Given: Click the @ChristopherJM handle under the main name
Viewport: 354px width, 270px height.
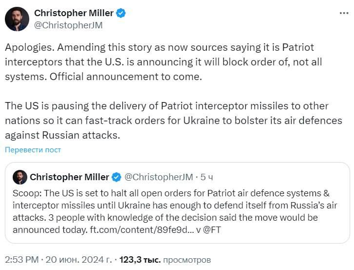Looking at the screenshot, I should 68,25.
